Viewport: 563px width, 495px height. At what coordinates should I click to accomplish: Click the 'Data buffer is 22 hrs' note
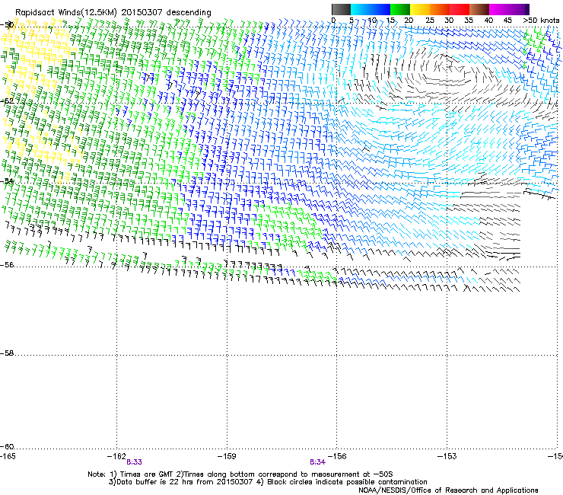point(268,482)
